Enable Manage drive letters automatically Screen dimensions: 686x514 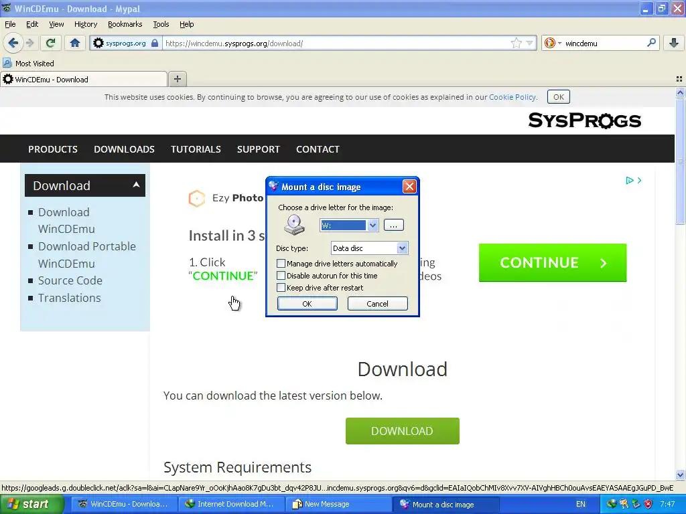point(281,264)
